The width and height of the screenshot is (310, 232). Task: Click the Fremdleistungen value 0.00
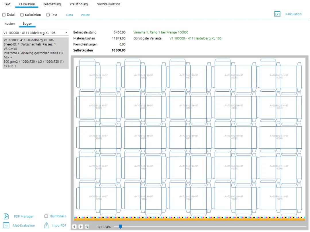coord(122,44)
